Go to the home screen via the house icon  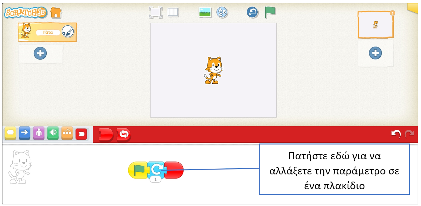click(x=56, y=12)
